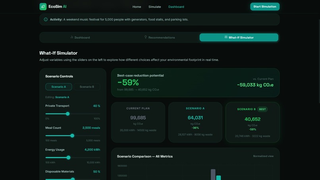Click the 99,685 Current Plan figure
This screenshot has width=320, height=180.
pyautogui.click(x=138, y=118)
